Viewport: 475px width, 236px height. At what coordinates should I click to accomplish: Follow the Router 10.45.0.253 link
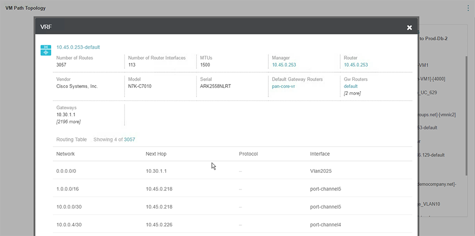pyautogui.click(x=356, y=65)
